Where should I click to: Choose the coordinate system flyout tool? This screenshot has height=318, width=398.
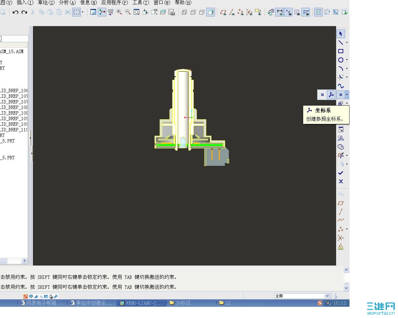[x=331, y=95]
